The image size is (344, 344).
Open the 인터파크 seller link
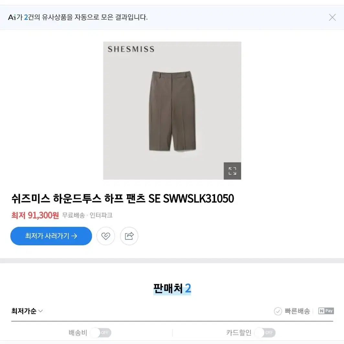point(101,215)
